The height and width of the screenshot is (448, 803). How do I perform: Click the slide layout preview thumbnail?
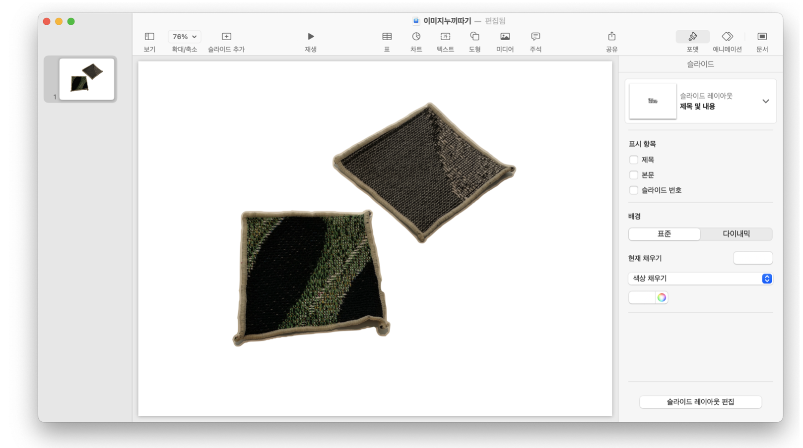[x=653, y=101]
